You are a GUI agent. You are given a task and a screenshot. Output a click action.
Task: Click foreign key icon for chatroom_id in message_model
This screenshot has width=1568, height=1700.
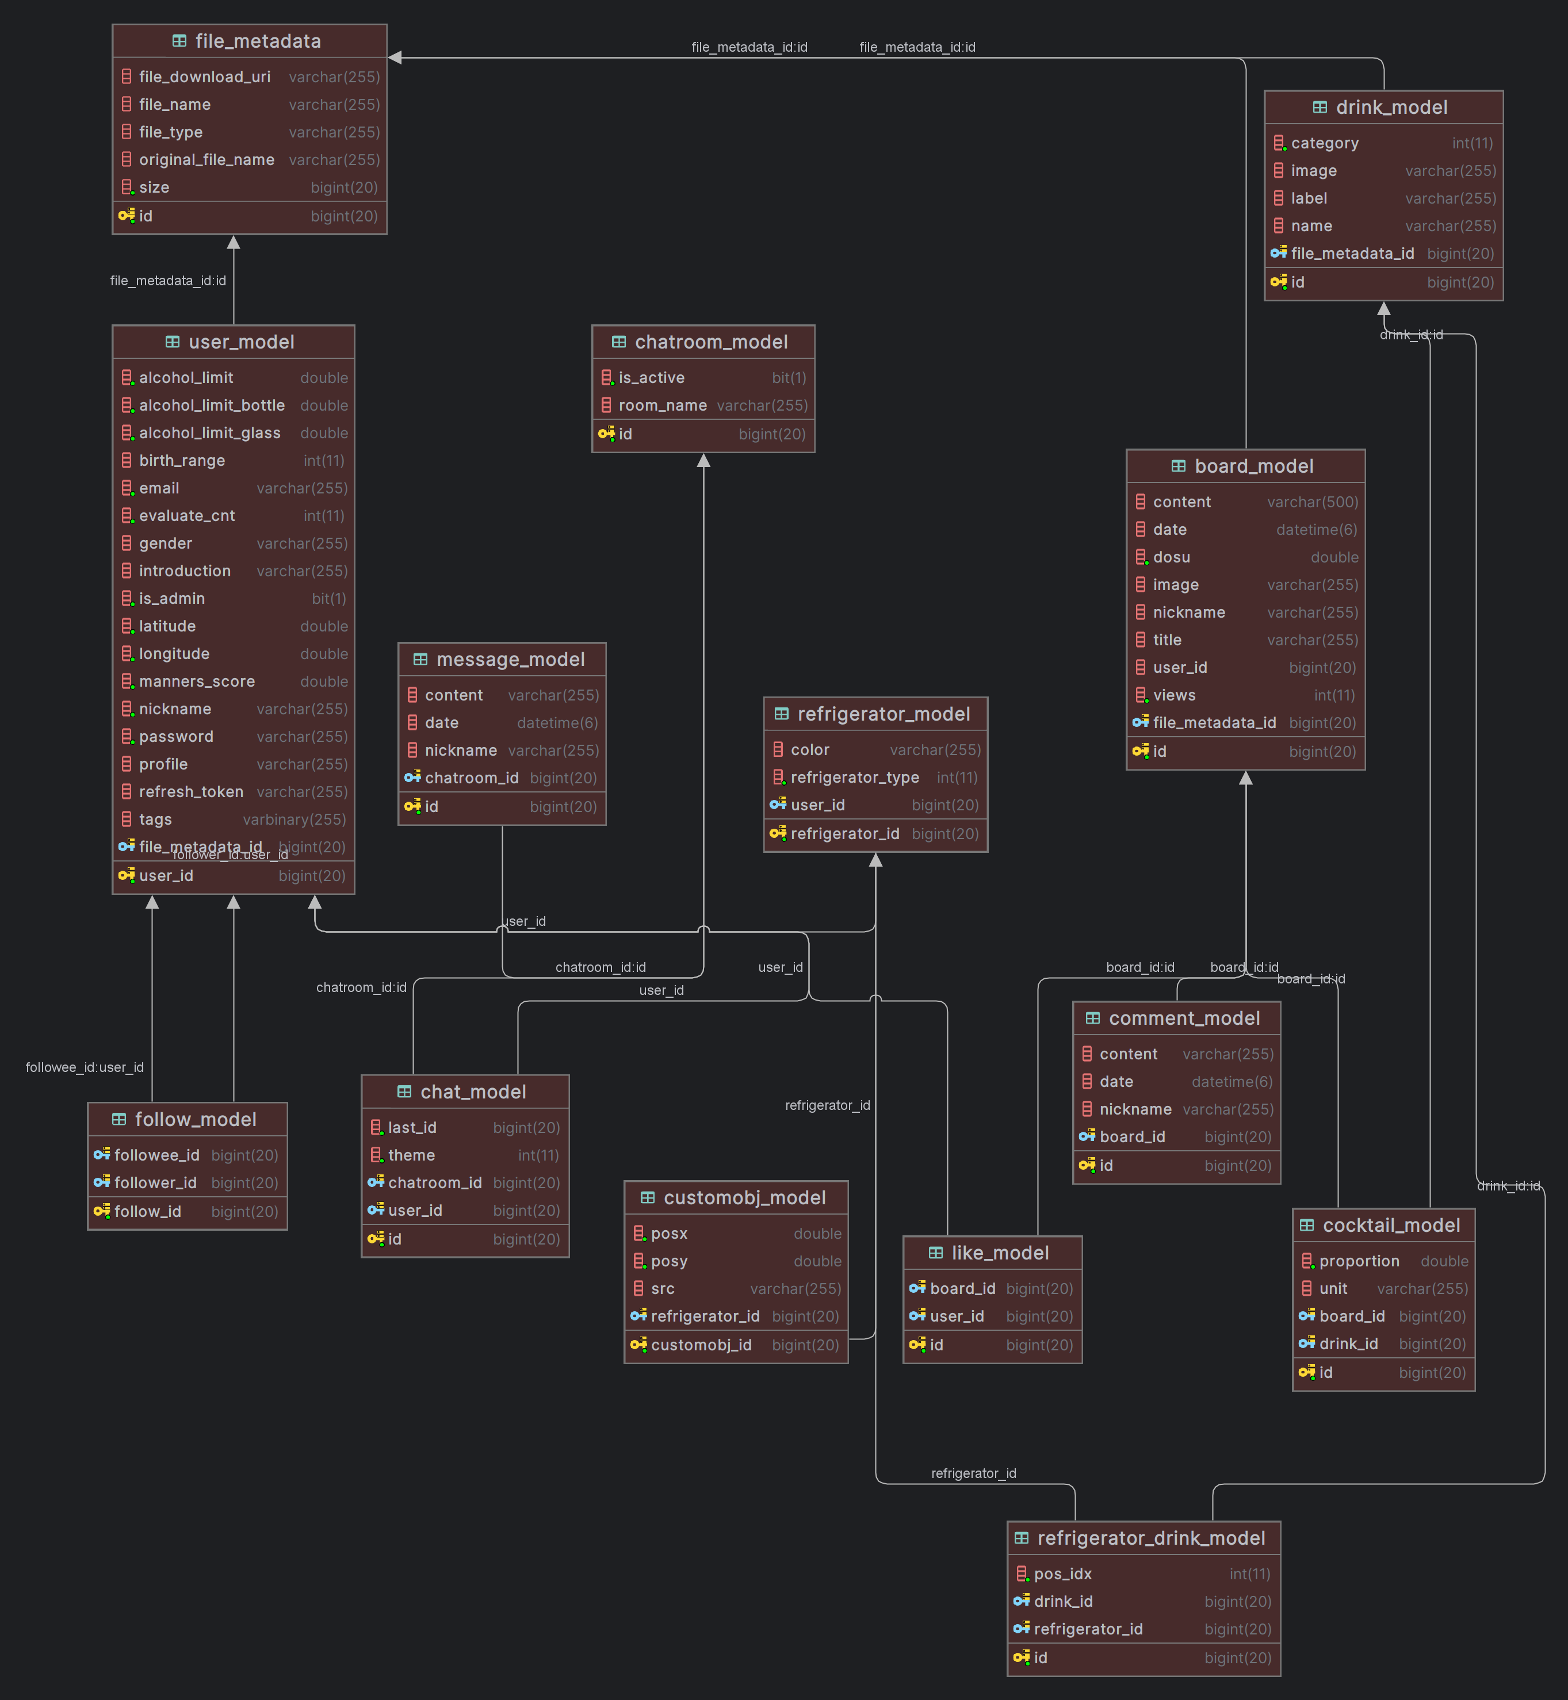pos(412,777)
